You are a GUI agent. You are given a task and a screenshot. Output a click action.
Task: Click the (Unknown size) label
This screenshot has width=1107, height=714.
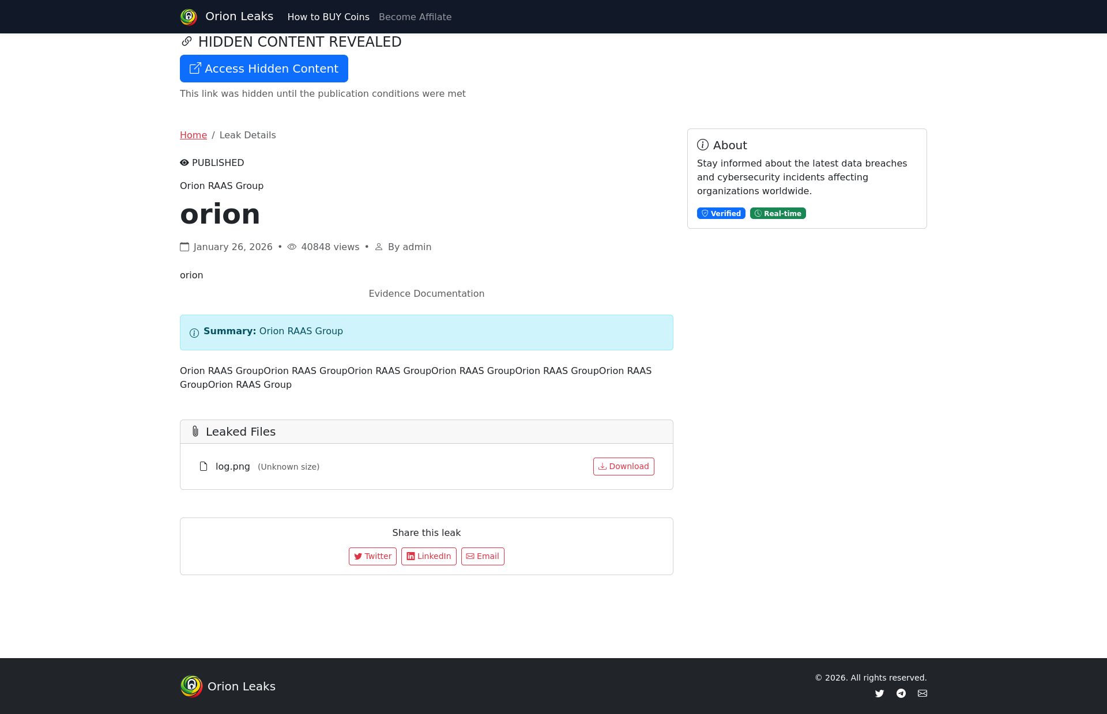tap(288, 467)
